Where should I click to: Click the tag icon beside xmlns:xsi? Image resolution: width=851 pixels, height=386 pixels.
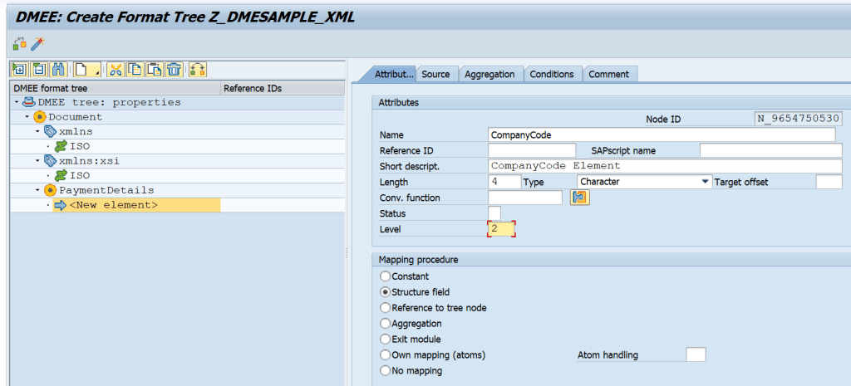[51, 161]
